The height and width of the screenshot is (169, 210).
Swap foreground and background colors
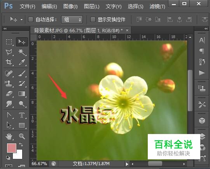21,145
